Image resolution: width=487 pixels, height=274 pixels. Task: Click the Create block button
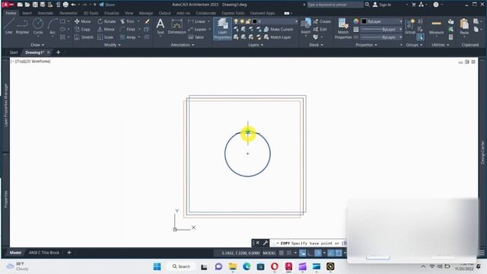click(x=322, y=21)
